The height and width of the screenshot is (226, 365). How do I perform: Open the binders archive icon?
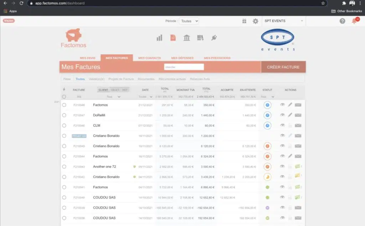pos(200,38)
